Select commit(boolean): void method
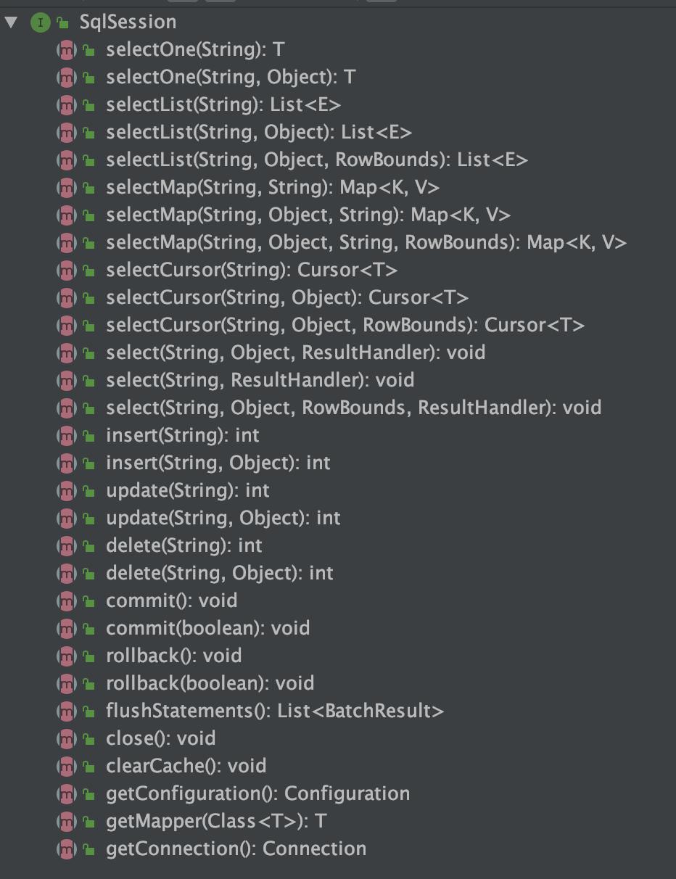The height and width of the screenshot is (879, 676). 207,629
